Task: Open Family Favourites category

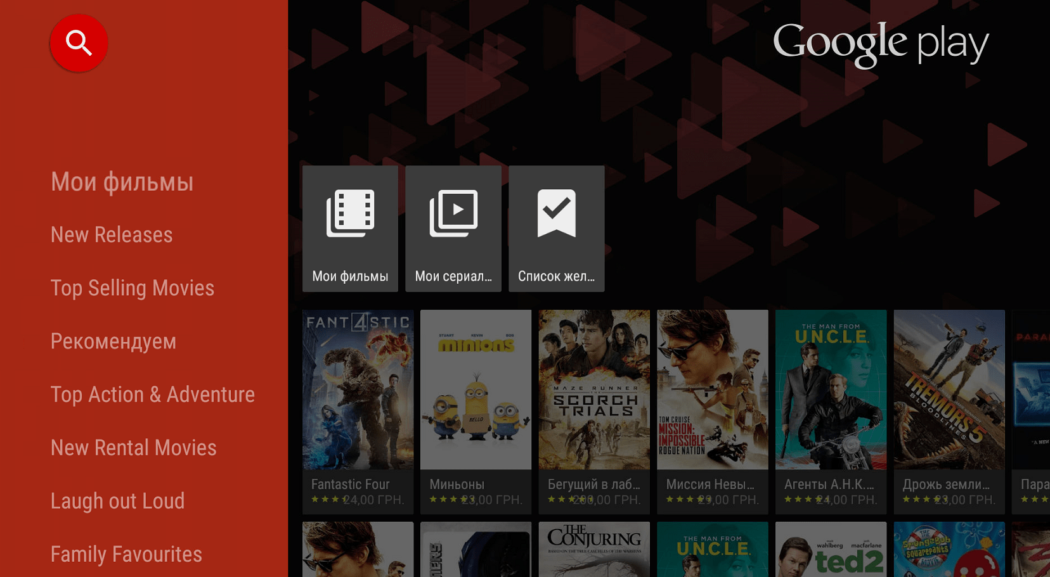Action: pos(126,554)
